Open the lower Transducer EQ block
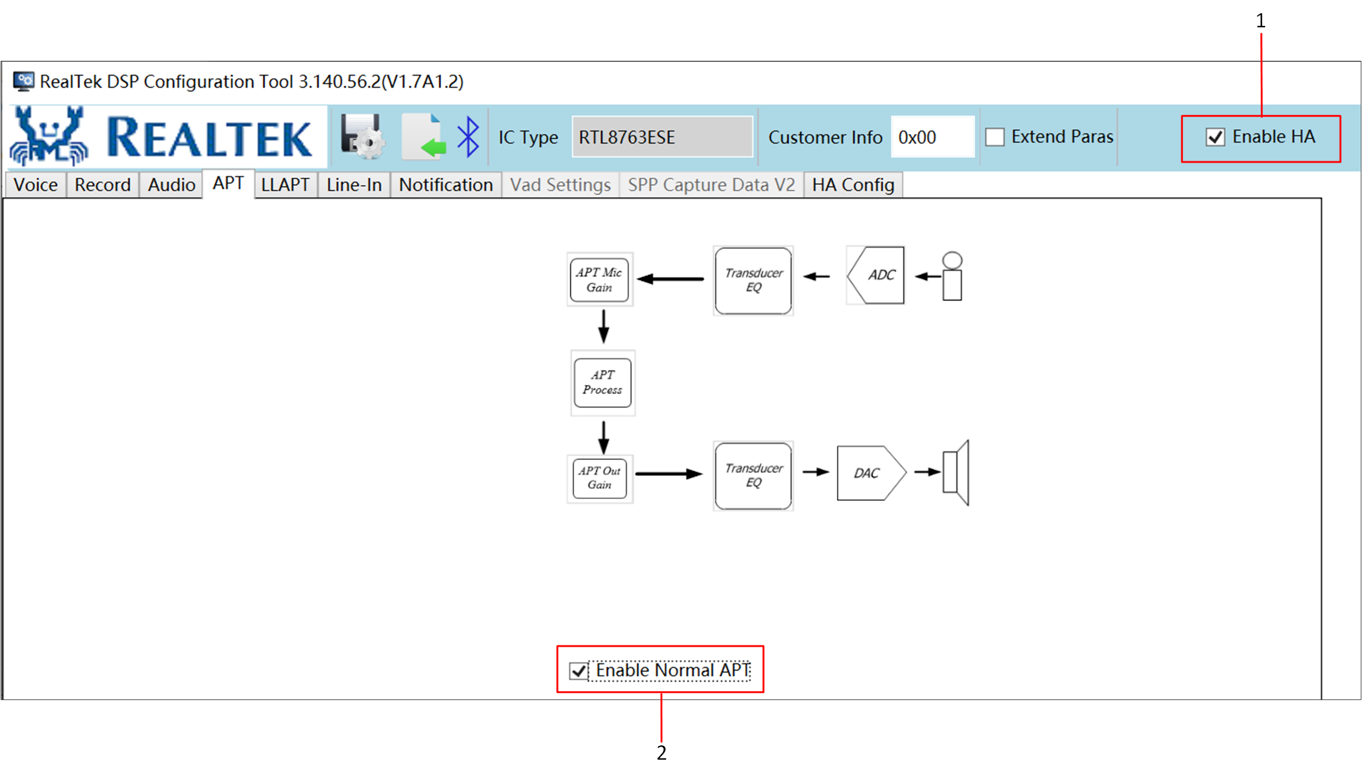 [754, 476]
